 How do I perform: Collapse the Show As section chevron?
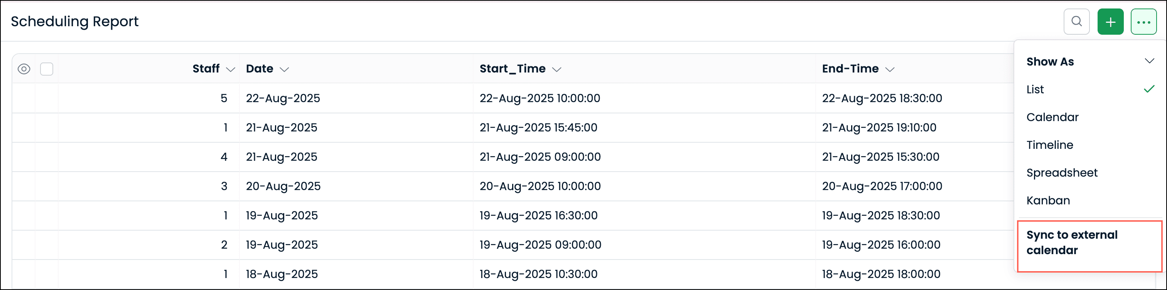point(1149,61)
